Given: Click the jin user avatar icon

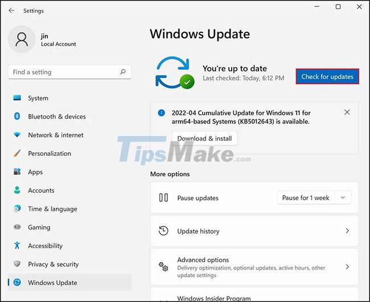Looking at the screenshot, I should (x=22, y=39).
